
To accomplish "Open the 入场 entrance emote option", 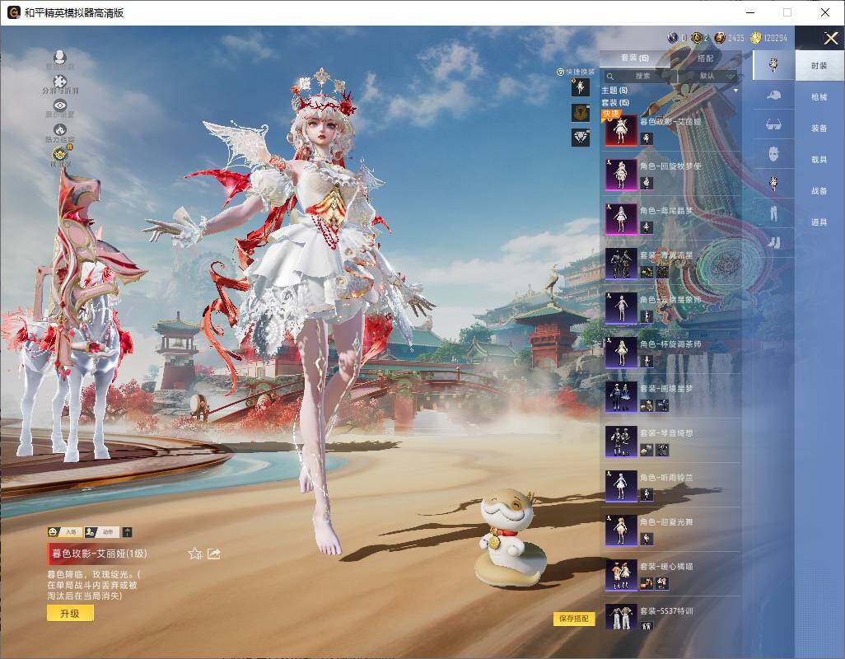I will (65, 532).
